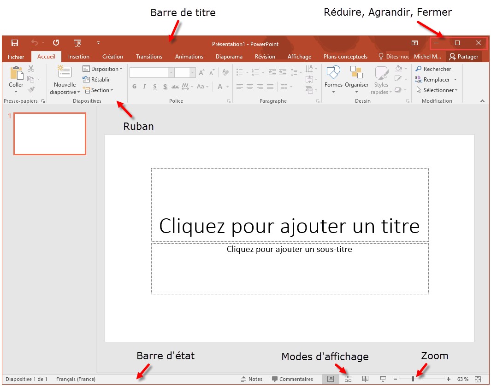
Task: Start slideshow from status bar icon
Action: 383,379
